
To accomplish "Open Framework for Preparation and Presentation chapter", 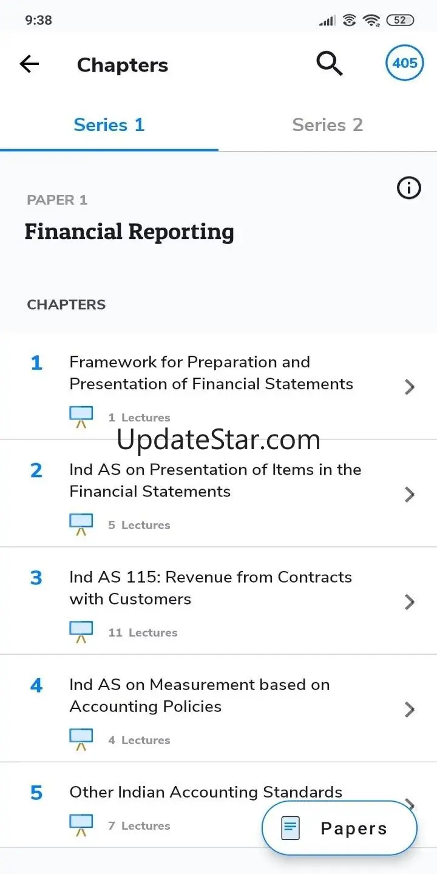I will click(211, 373).
